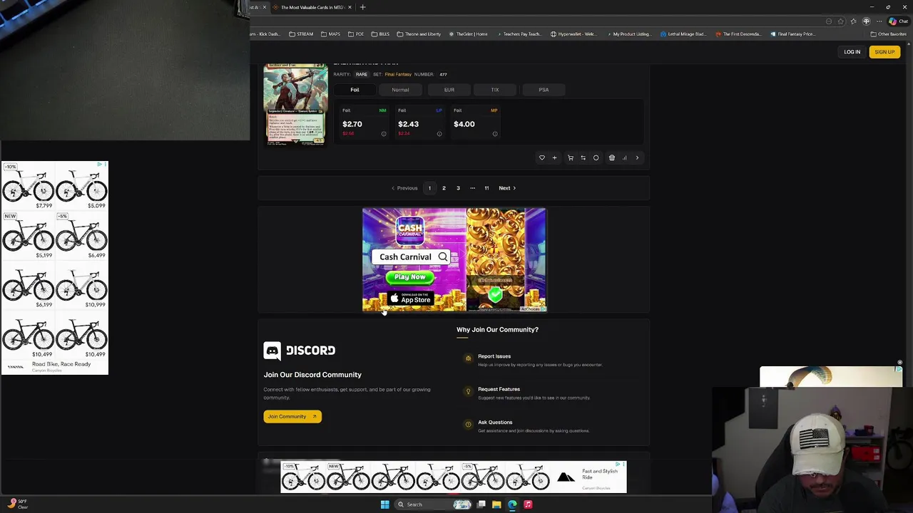913x513 pixels.
Task: Click the circle icon in card actions
Action: point(596,158)
